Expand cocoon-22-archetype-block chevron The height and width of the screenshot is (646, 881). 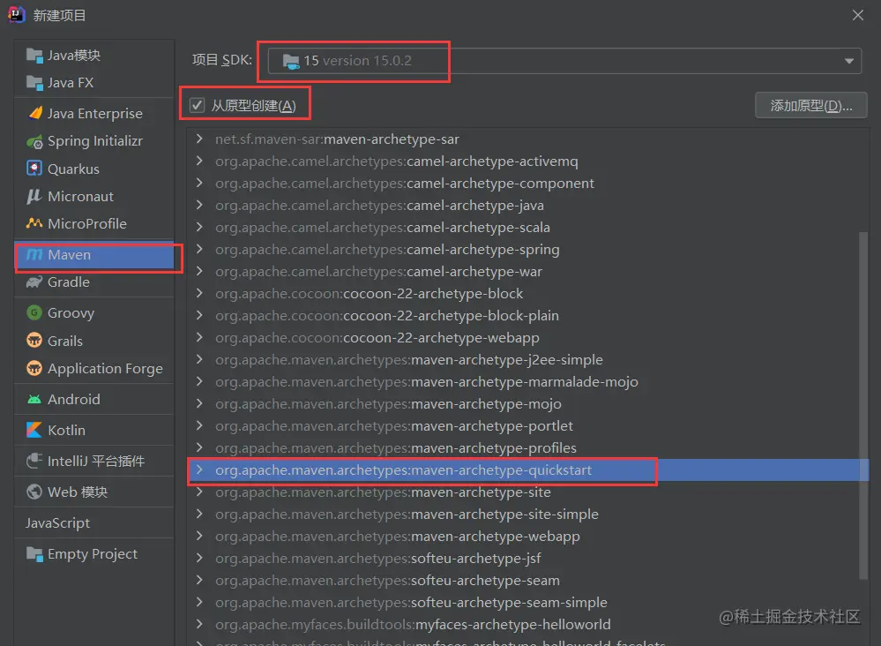point(199,293)
